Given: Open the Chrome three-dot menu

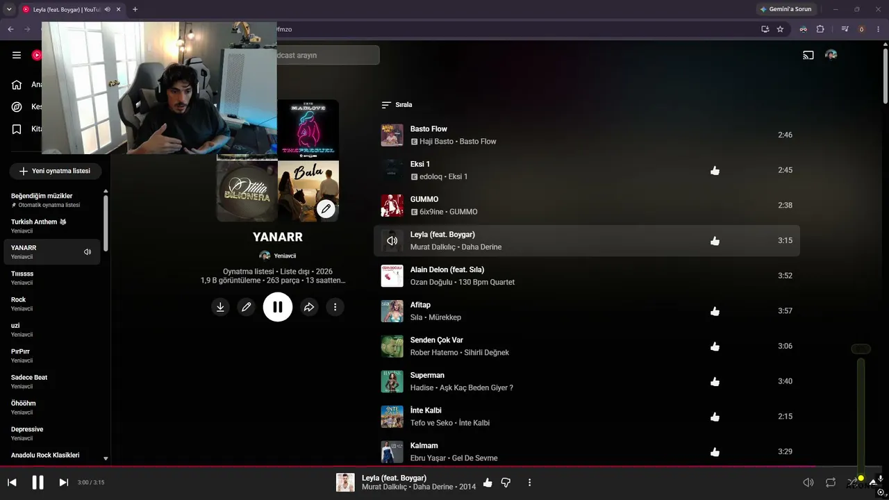Looking at the screenshot, I should 879,29.
